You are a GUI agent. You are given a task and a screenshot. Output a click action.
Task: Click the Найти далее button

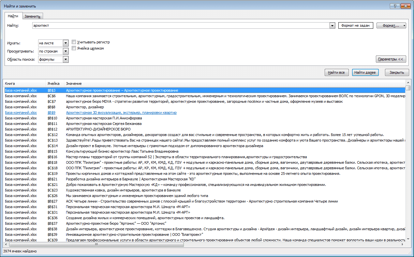click(365, 72)
